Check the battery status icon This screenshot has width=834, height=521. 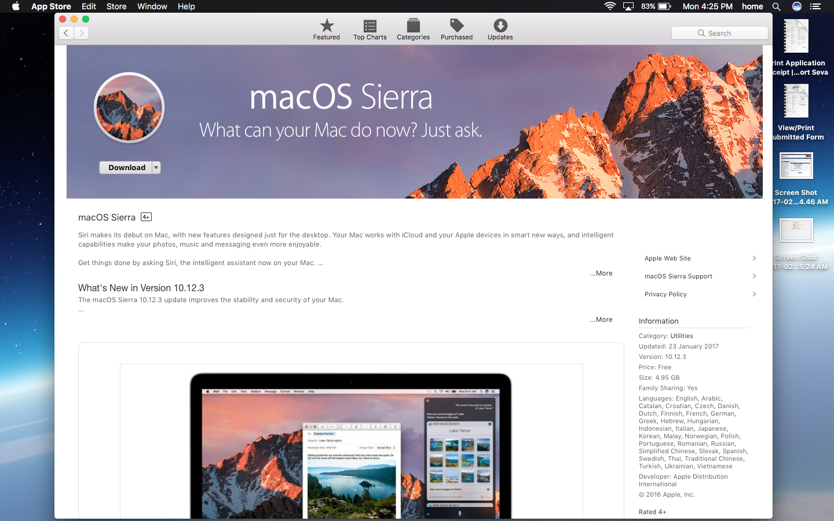664,6
